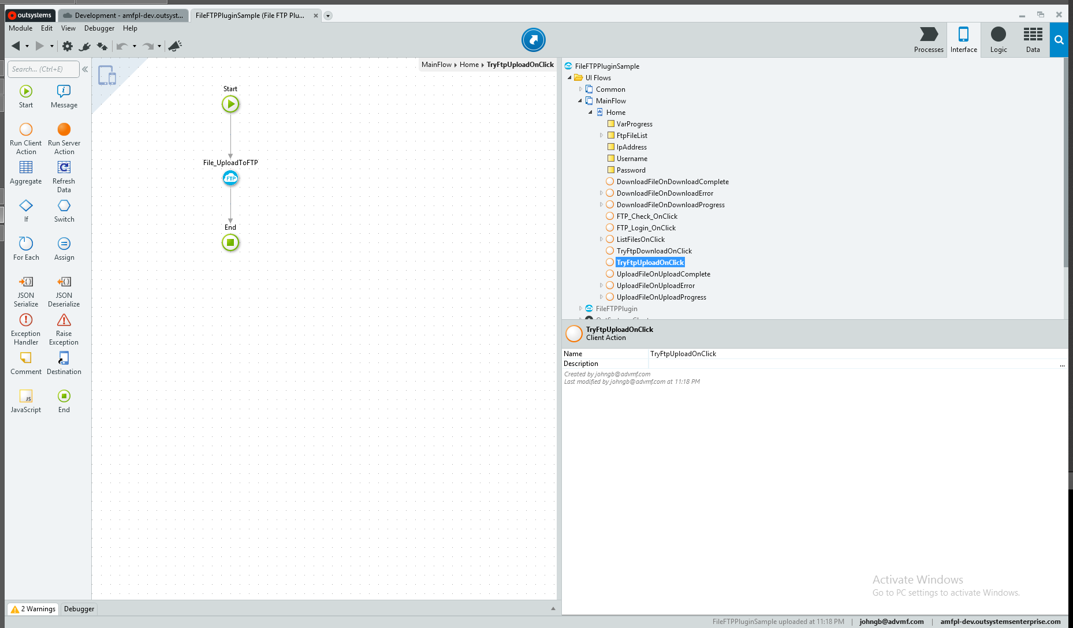The height and width of the screenshot is (628, 1073).
Task: Select the Aggregate tool
Action: tap(26, 173)
